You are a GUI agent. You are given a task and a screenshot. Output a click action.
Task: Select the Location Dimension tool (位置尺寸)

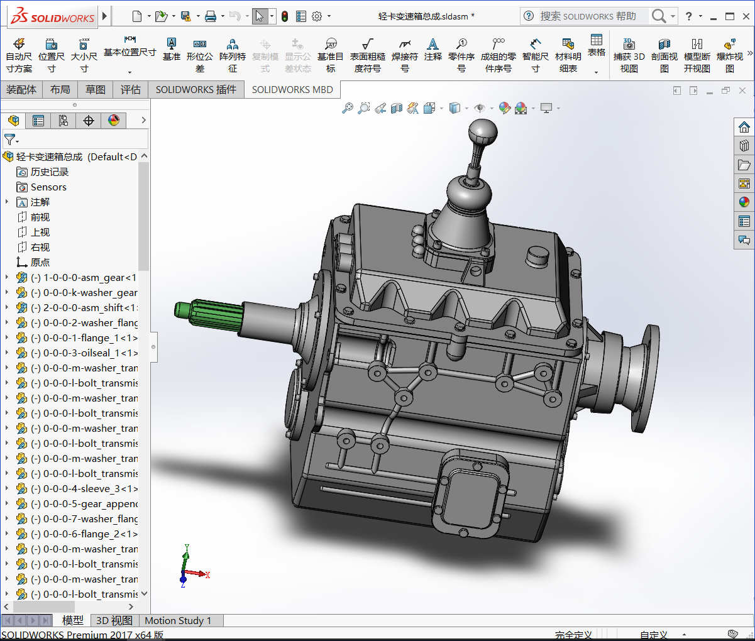coord(52,55)
